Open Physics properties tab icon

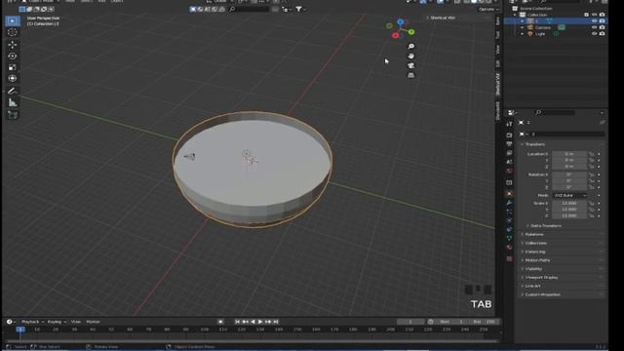(509, 220)
